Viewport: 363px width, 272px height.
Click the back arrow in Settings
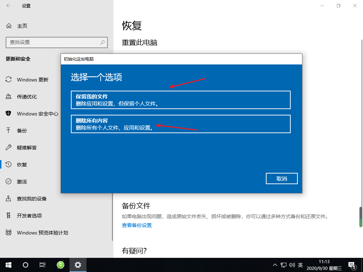[9, 6]
